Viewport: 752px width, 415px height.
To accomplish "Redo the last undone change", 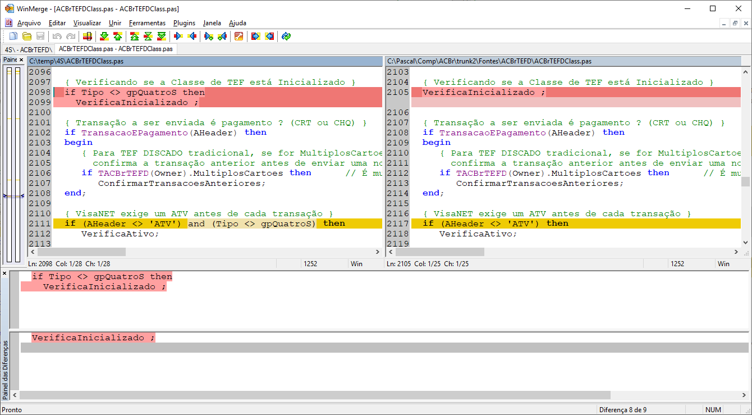I will (70, 37).
